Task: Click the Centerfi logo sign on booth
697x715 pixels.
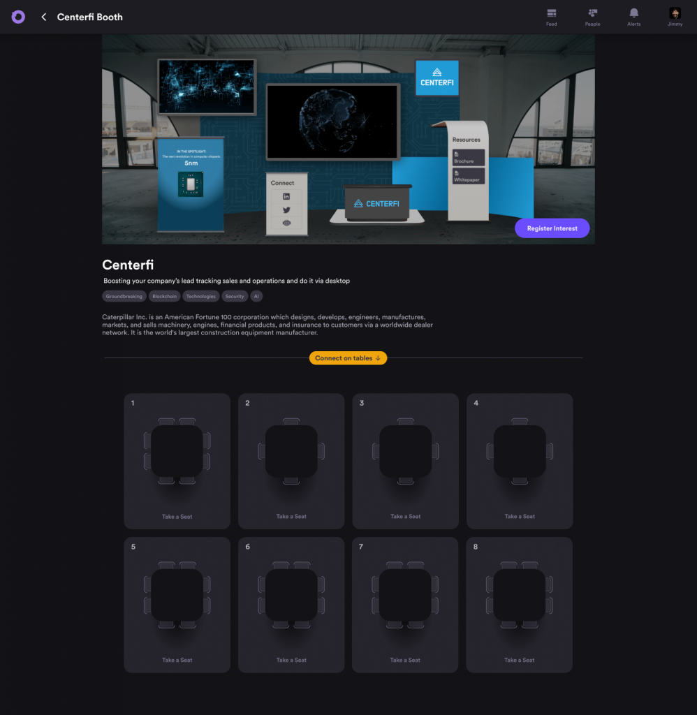Action: tap(437, 78)
